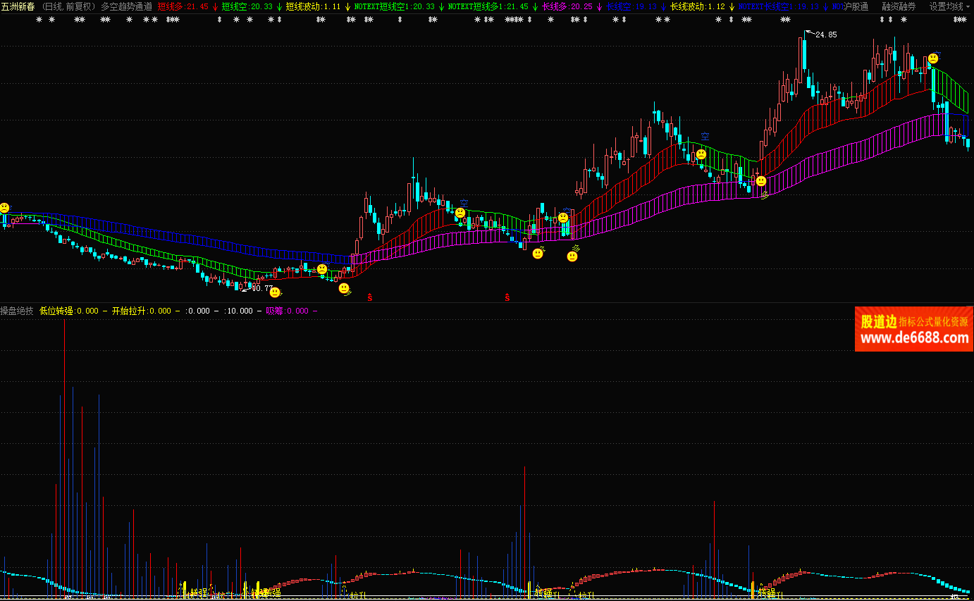Image resolution: width=974 pixels, height=601 pixels.
Task: Click the 短线波动:1.11 value
Action: tap(314, 6)
